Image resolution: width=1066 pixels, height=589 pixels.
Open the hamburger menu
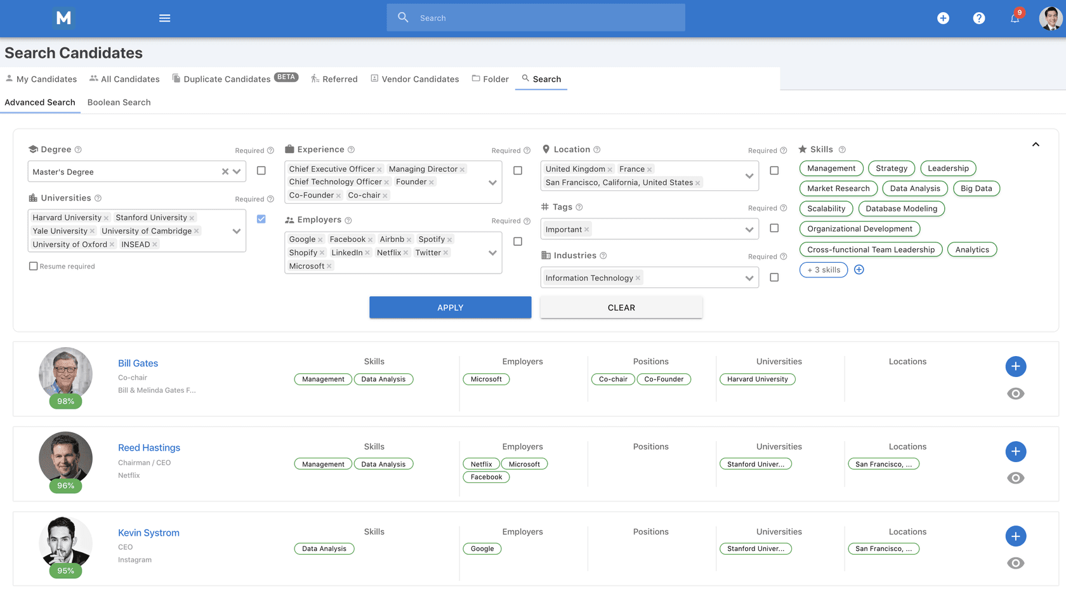pos(164,18)
